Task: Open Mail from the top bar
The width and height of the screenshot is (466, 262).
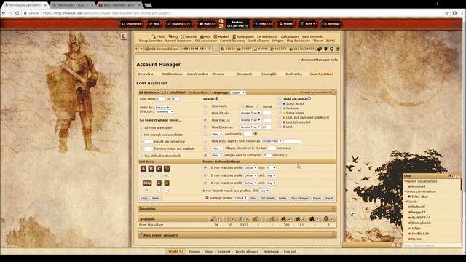Action: point(207,24)
